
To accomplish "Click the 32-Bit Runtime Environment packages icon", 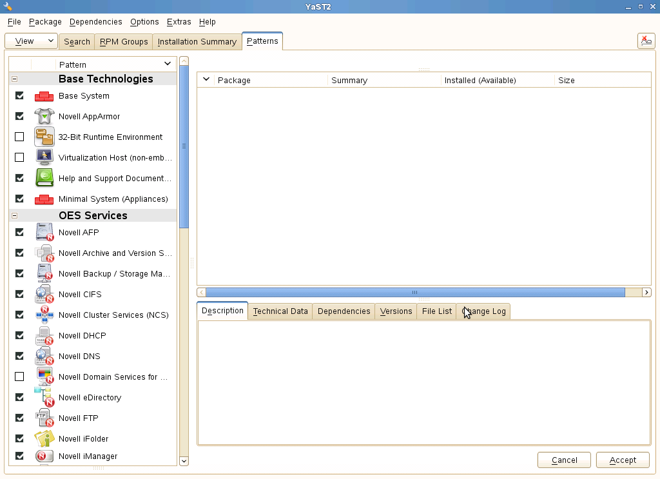I will pyautogui.click(x=44, y=137).
